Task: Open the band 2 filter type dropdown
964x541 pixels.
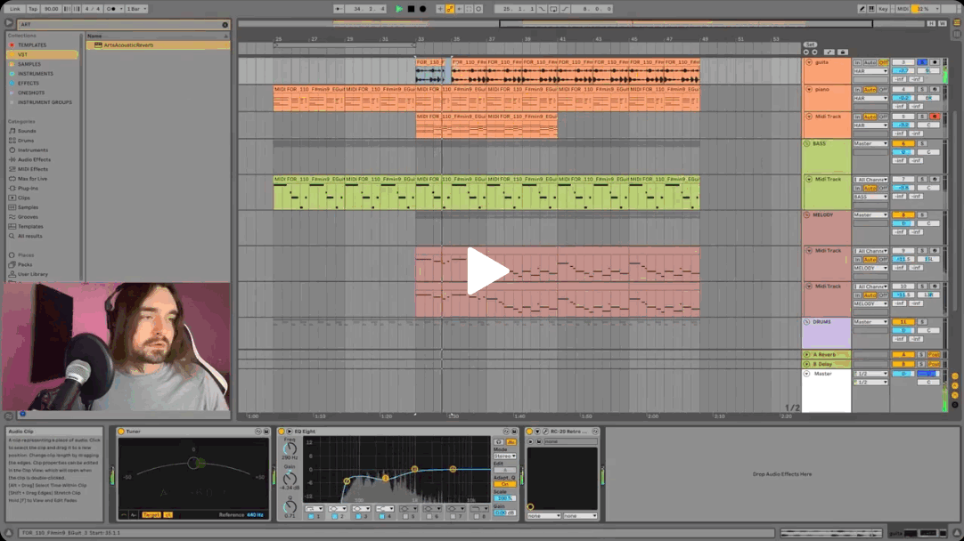Action: tap(338, 509)
